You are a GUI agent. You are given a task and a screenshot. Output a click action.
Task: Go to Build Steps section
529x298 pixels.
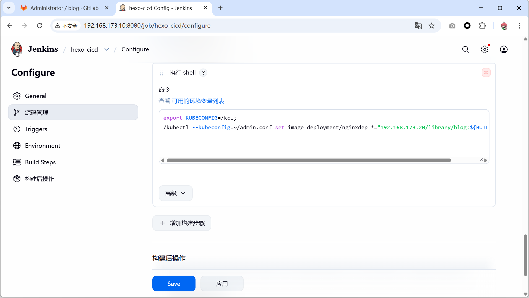click(x=40, y=162)
